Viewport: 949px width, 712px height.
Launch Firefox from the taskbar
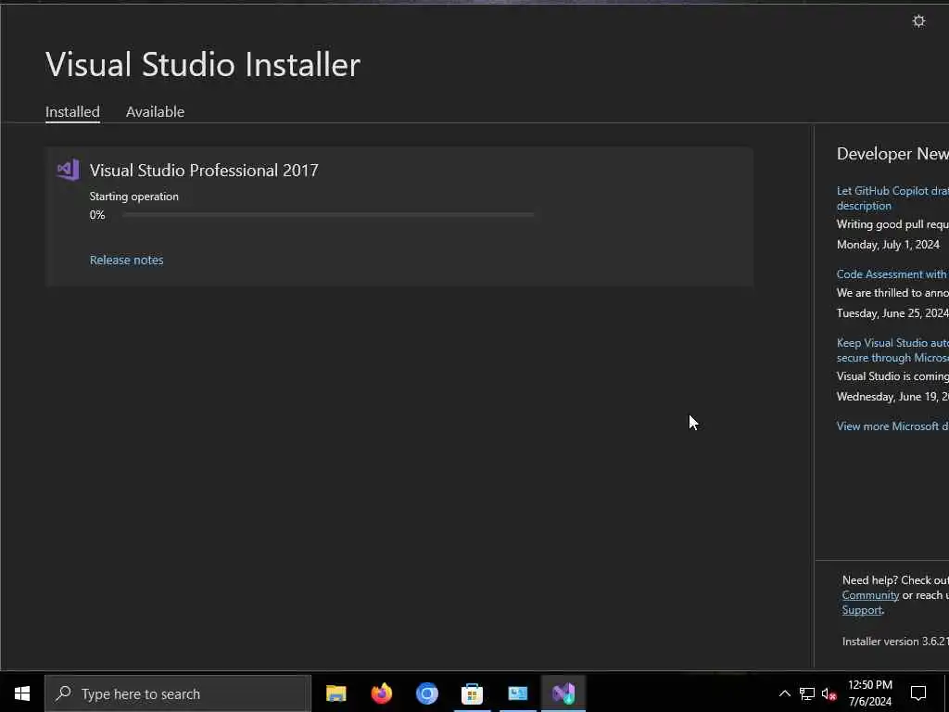point(381,693)
